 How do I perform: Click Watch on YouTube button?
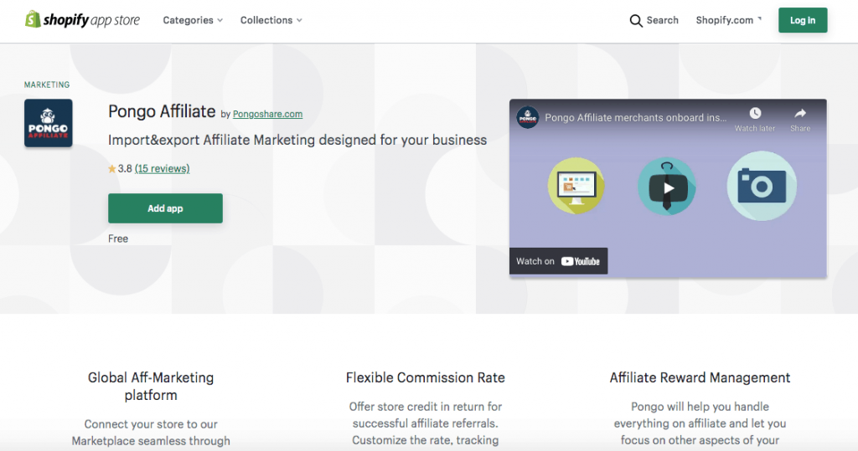point(558,261)
